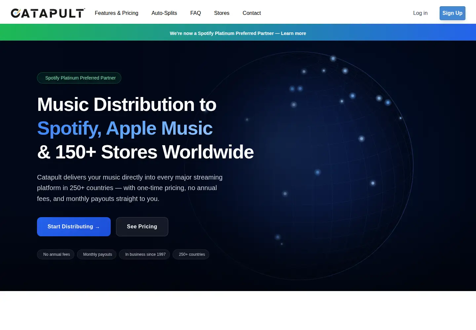Click the '250+ countries' pill
The image size is (476, 330).
pyautogui.click(x=191, y=254)
